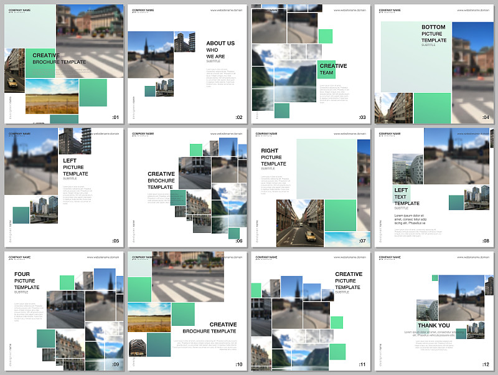Click the 'CREATIVE TEAM' title on page 03
Image resolution: width=498 pixels, height=375 pixels.
[x=333, y=69]
